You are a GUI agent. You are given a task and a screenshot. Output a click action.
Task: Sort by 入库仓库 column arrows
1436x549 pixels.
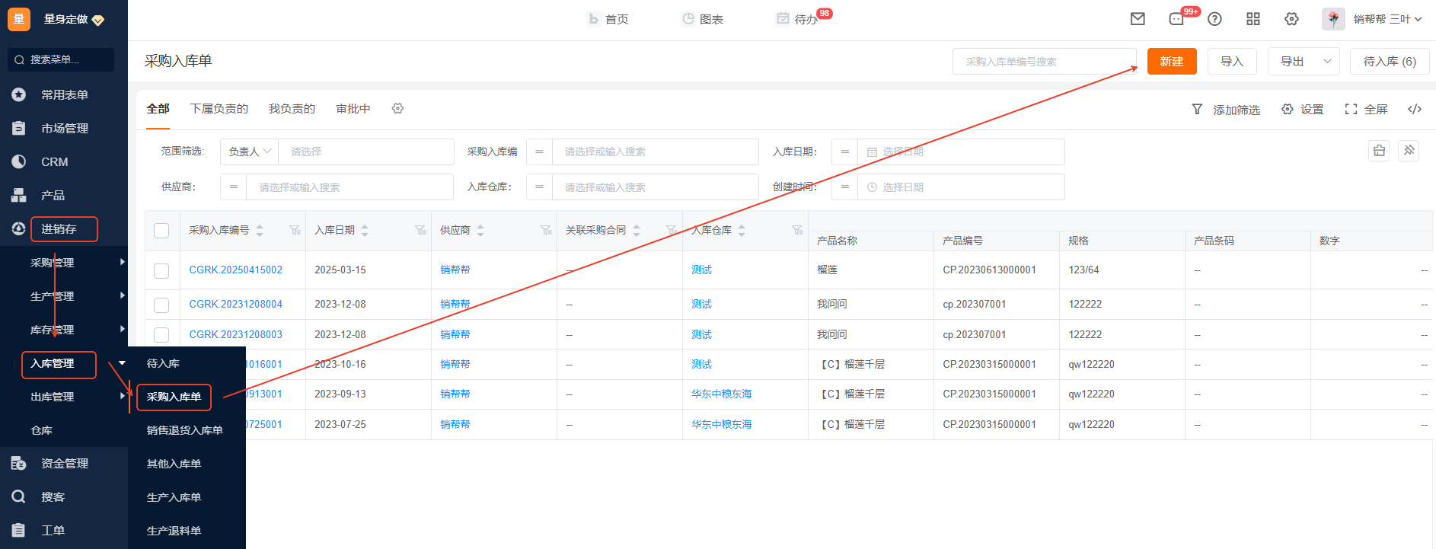pyautogui.click(x=742, y=230)
